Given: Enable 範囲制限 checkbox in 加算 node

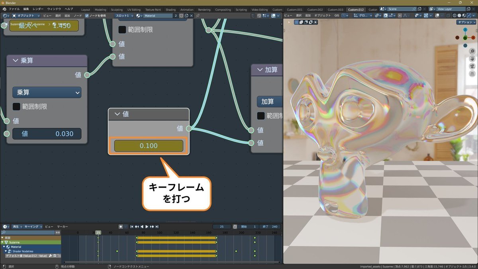Looking at the screenshot, I should pos(261,116).
